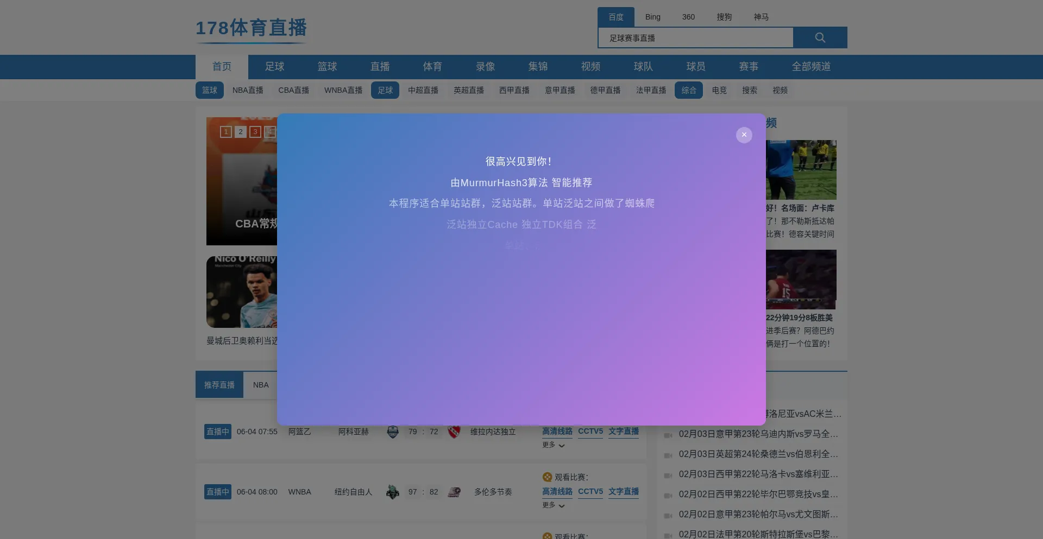Click video icon beside 英超第24轮桑德兰vs伯恩利

pos(668,455)
